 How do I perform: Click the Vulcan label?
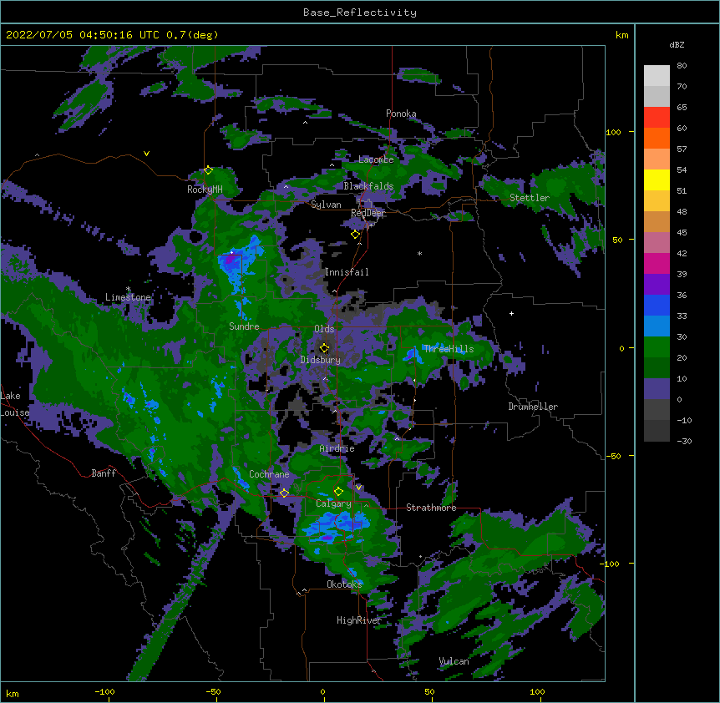(454, 661)
